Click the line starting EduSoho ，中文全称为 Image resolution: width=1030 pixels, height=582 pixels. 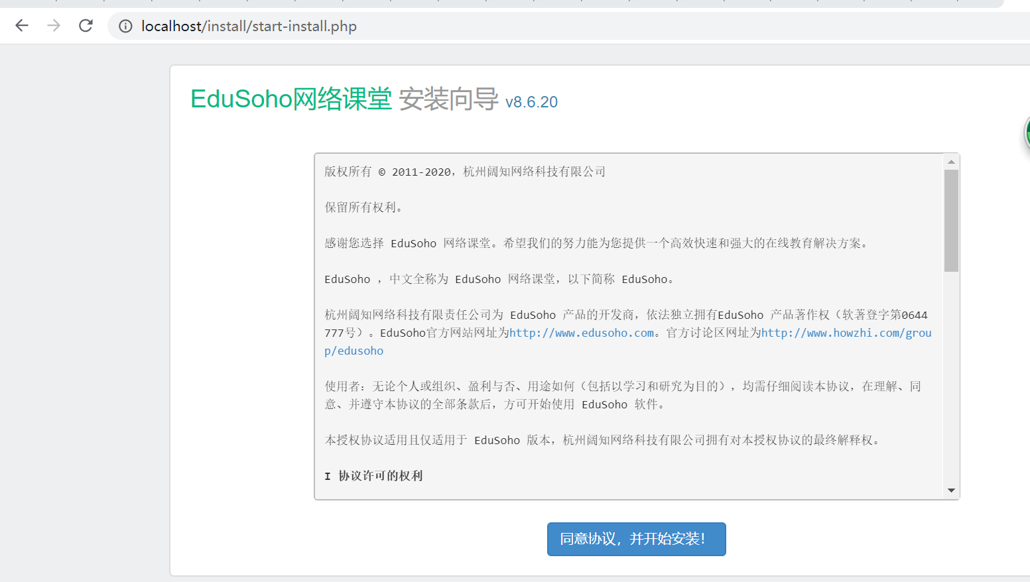click(x=500, y=279)
